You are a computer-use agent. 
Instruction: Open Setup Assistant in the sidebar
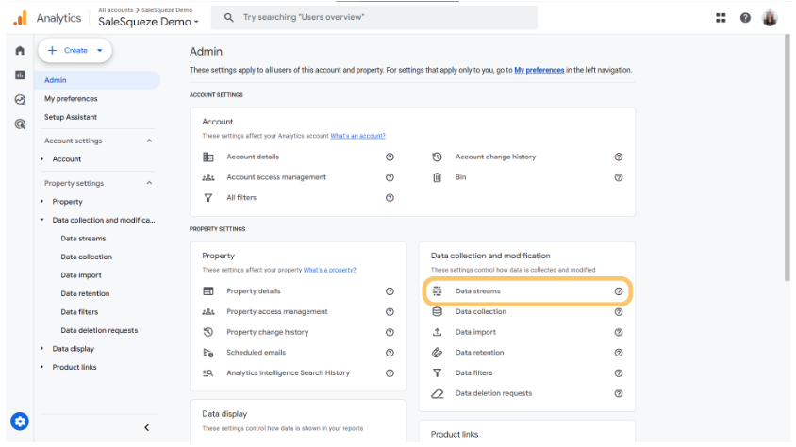point(71,117)
